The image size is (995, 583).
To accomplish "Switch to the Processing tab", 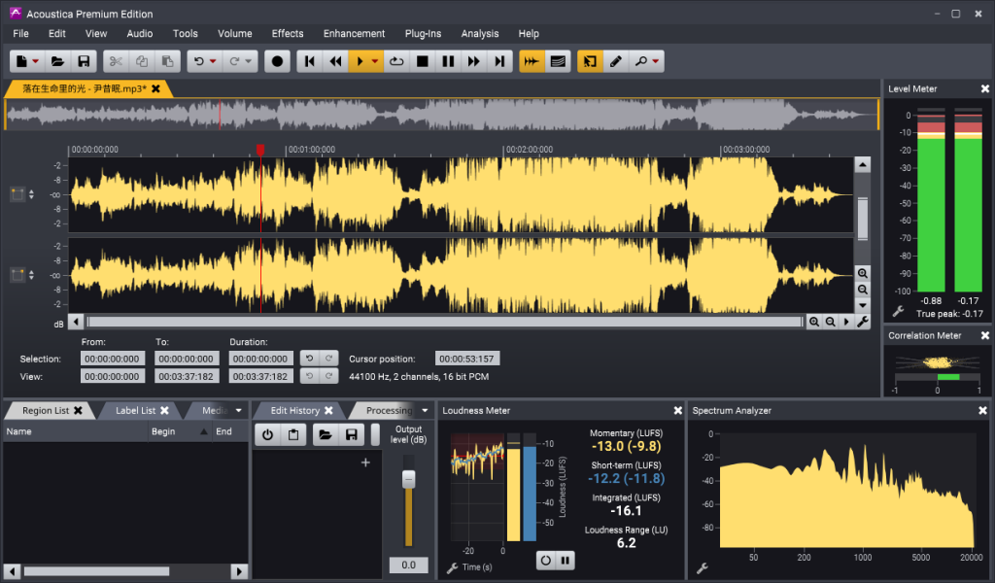I will pyautogui.click(x=389, y=410).
